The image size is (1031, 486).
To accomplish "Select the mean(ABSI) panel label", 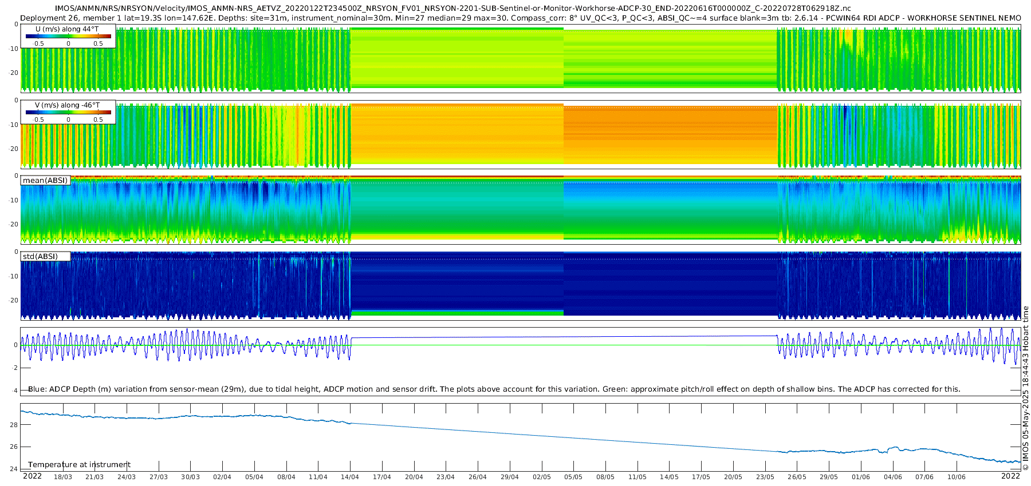I will pos(45,181).
